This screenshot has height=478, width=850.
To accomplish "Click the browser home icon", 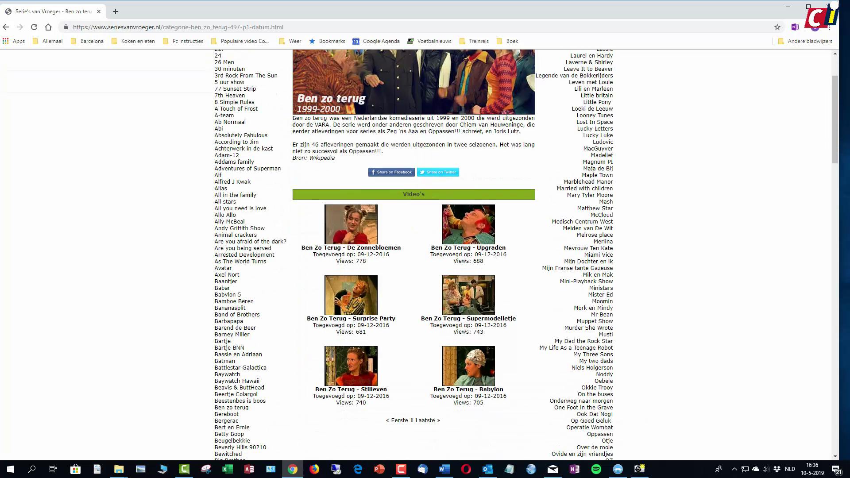I will (48, 27).
